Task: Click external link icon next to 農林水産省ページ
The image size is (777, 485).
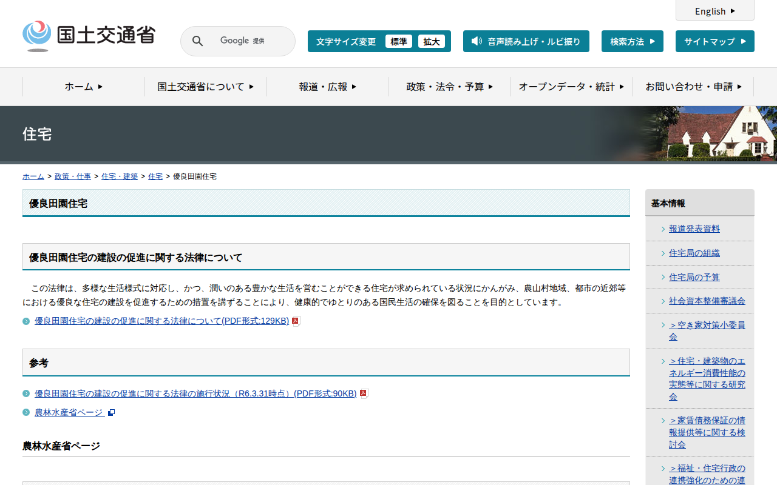Action: coord(111,413)
